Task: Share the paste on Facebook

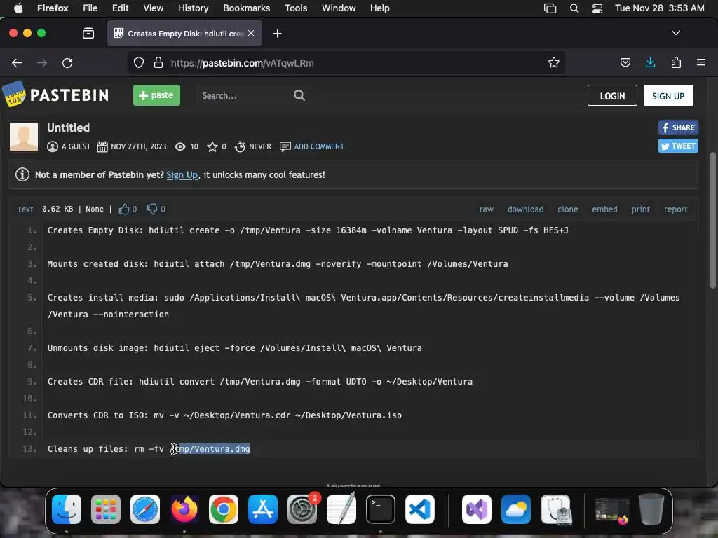Action: tap(678, 127)
